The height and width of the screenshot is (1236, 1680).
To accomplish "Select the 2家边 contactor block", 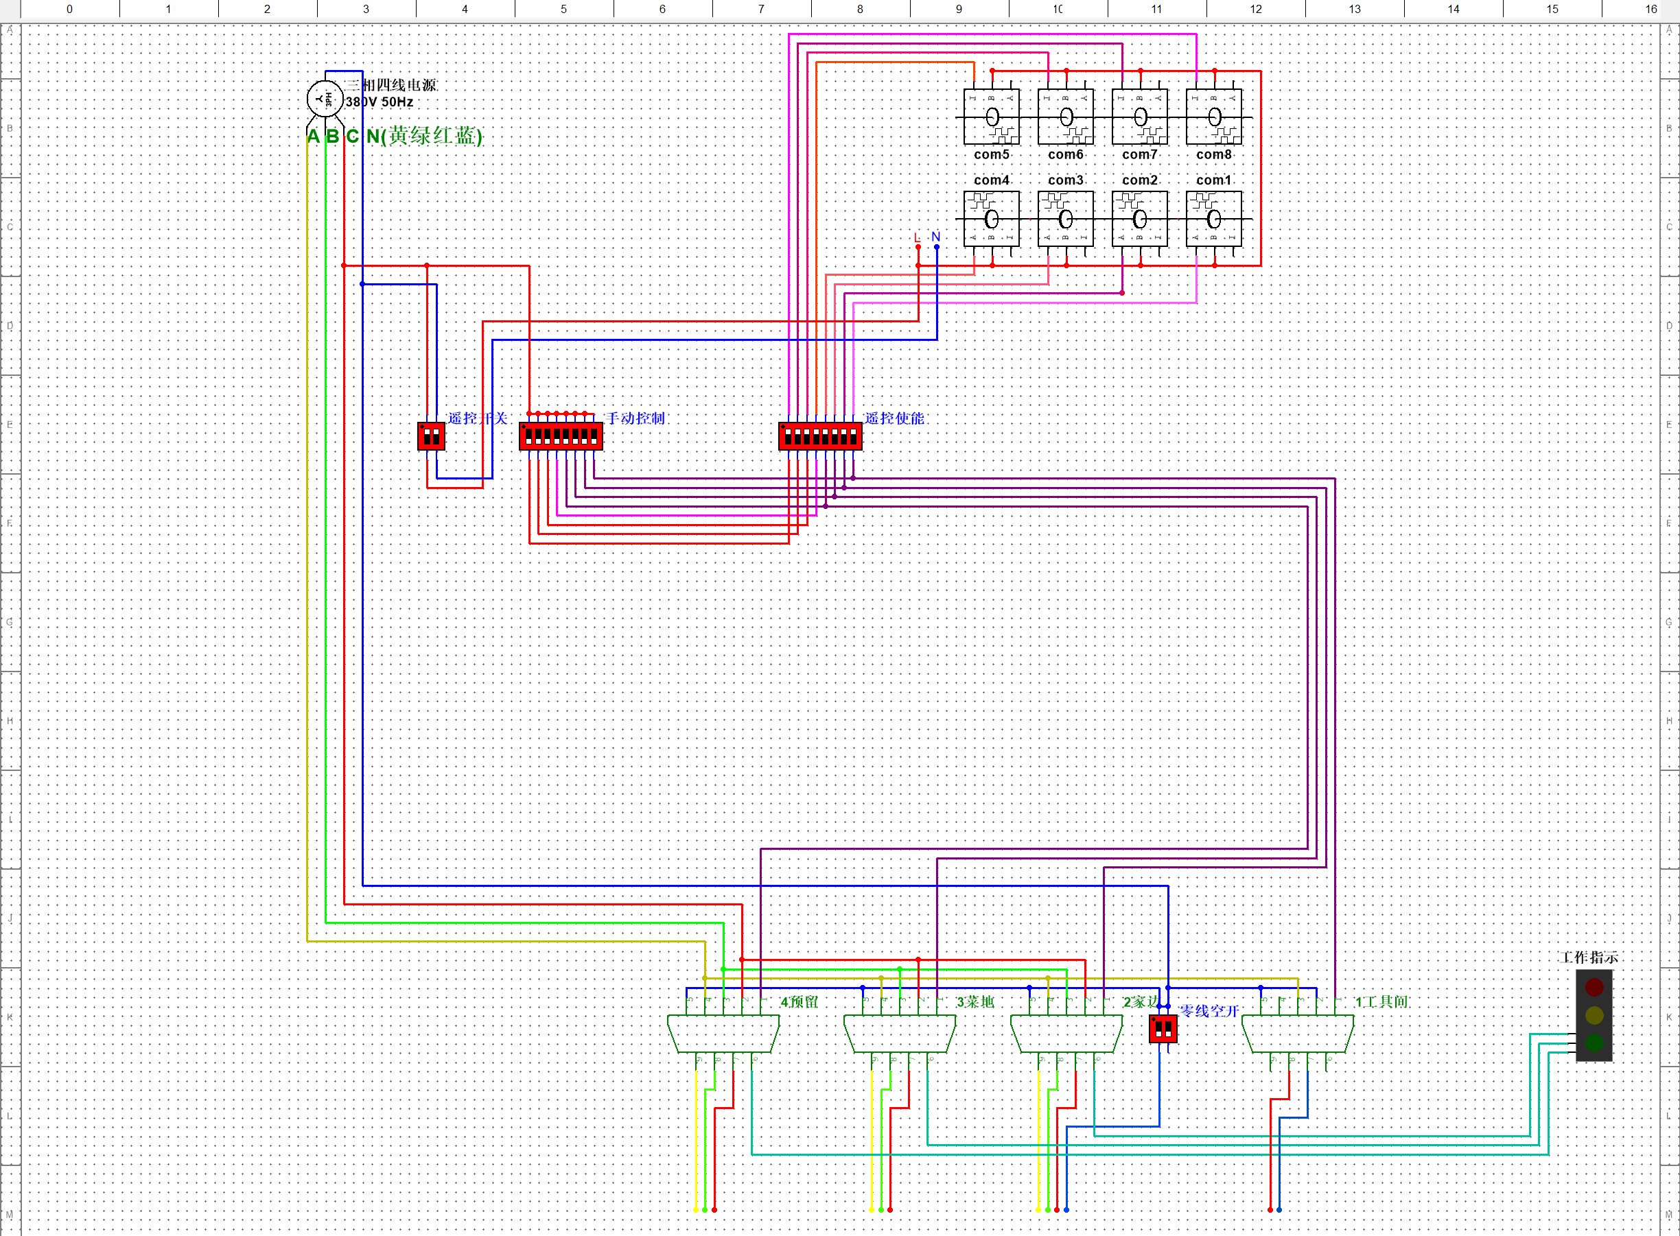I will coord(1066,1033).
